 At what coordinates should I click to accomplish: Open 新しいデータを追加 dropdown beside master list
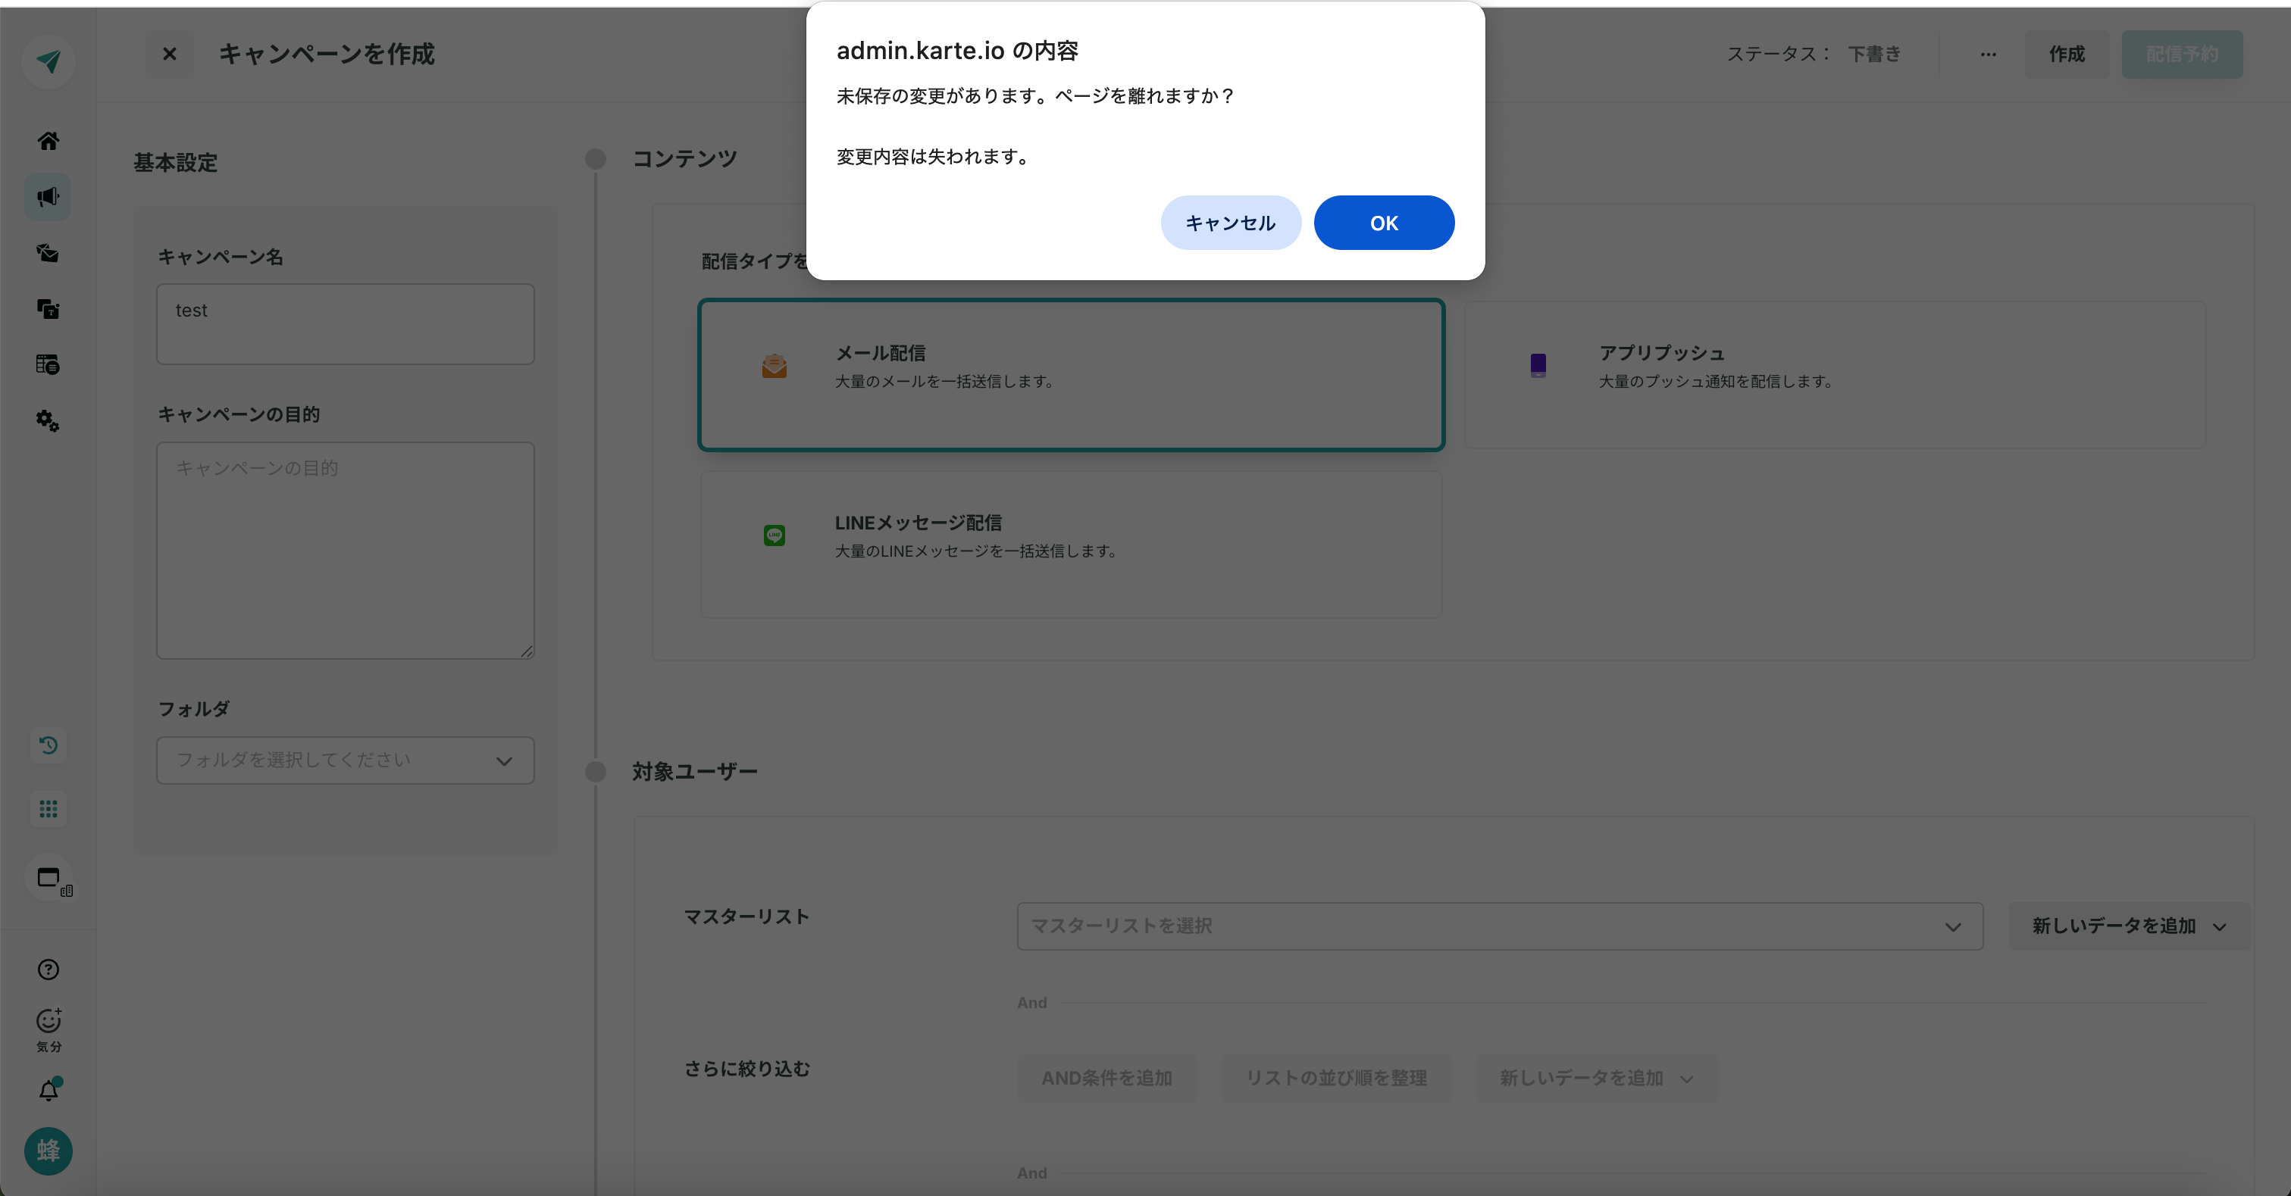[x=2128, y=926]
